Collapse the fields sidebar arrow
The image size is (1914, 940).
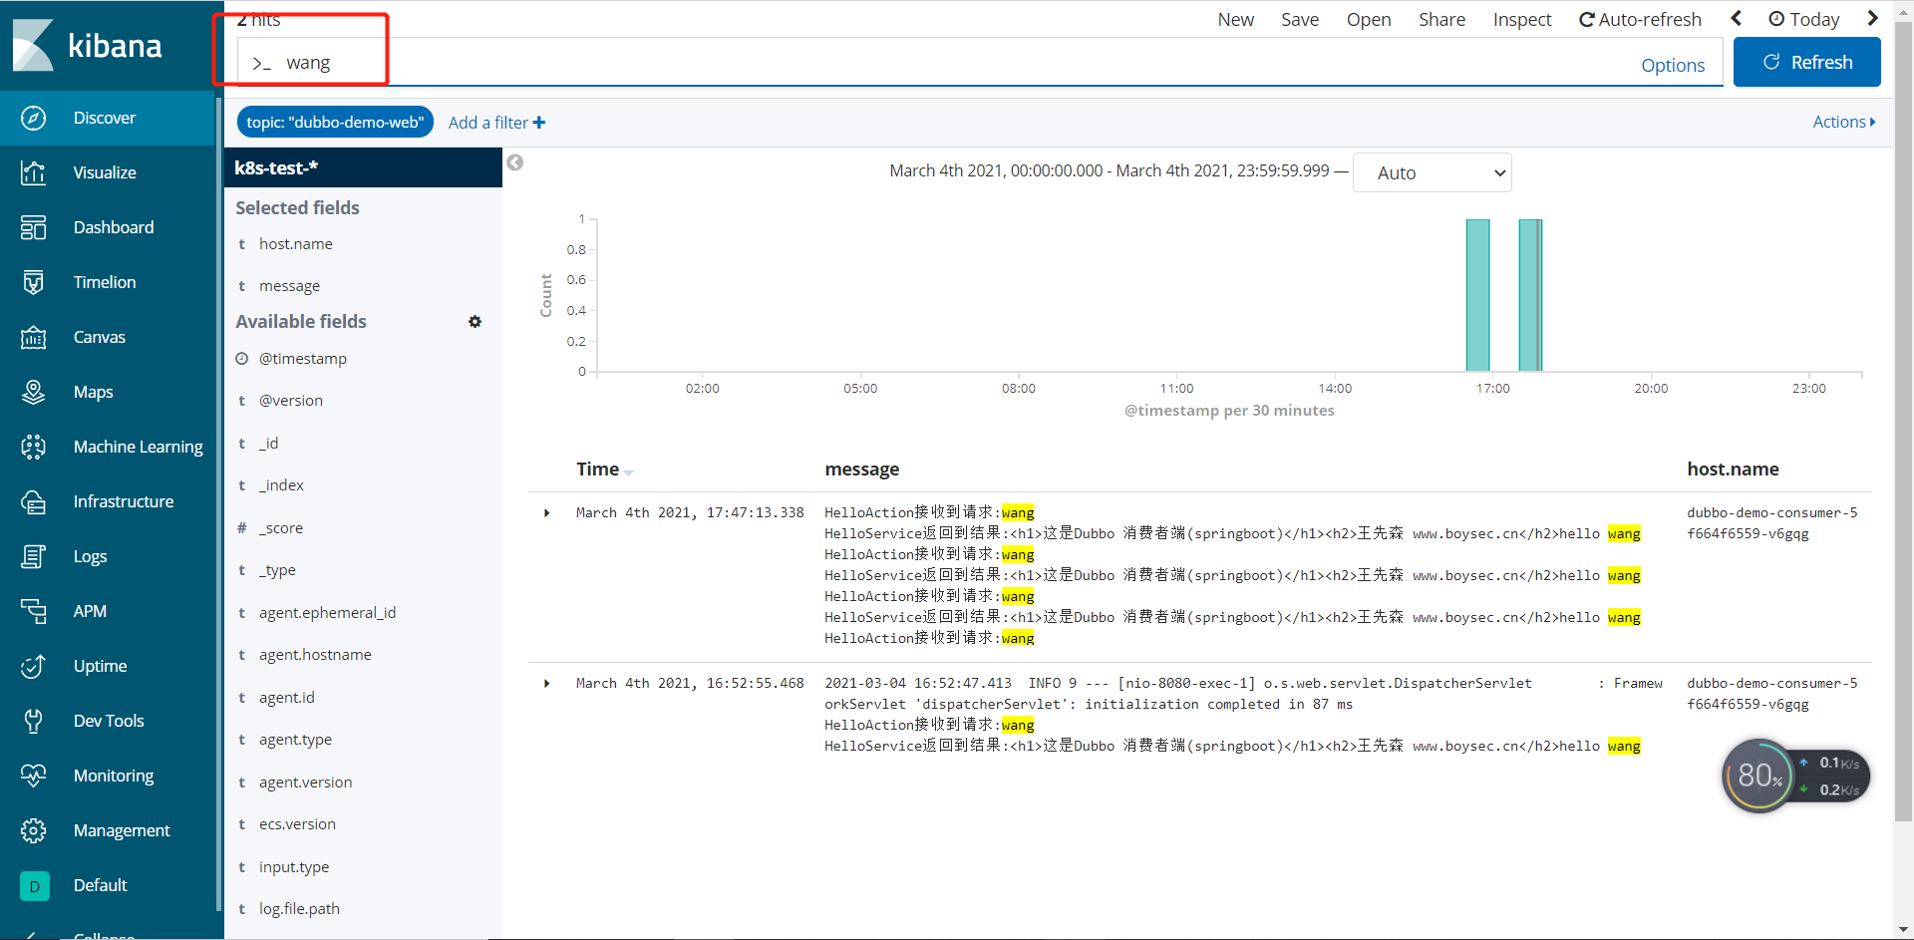(x=514, y=162)
